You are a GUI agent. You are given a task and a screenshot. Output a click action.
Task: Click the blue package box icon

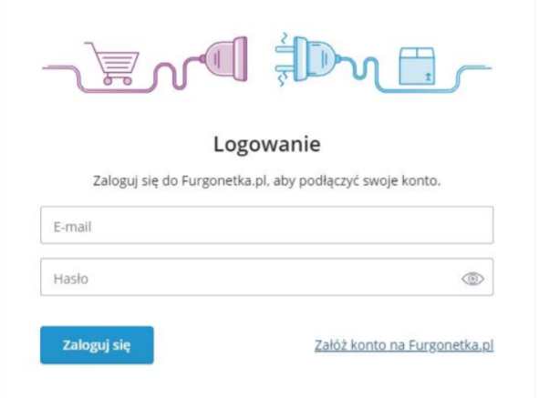point(417,66)
